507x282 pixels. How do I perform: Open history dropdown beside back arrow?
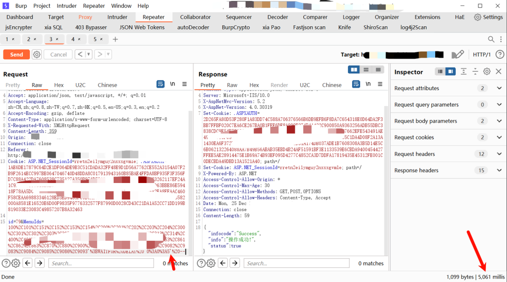point(89,54)
